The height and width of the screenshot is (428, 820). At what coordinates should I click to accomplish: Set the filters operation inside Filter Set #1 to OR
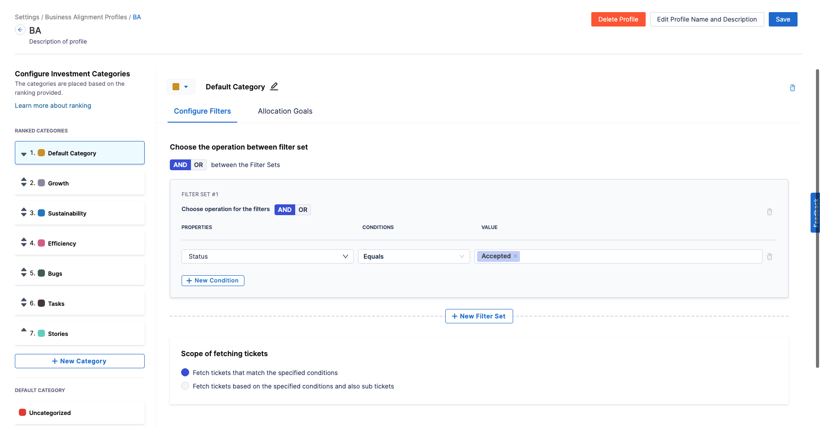303,210
